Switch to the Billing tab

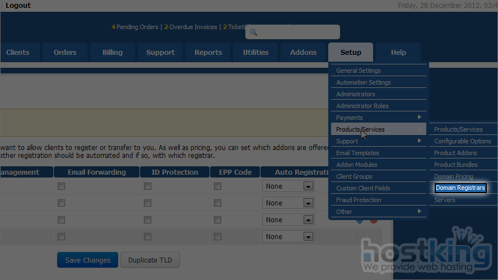[113, 53]
